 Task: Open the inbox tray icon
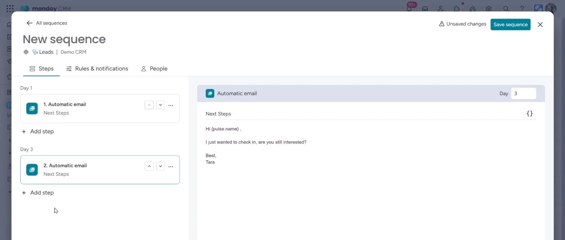click(425, 9)
